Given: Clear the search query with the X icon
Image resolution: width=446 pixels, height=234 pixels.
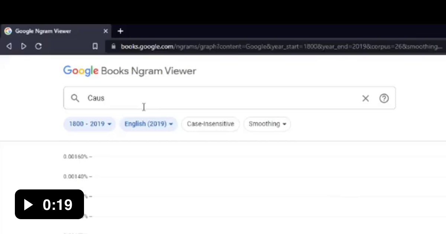Looking at the screenshot, I should click(x=365, y=98).
